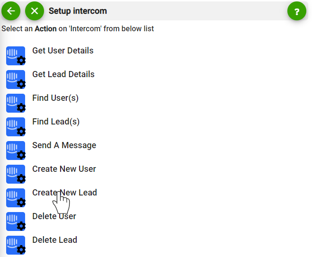
Task: Click the Intercom icon beside Send A Message
Action: click(16, 151)
